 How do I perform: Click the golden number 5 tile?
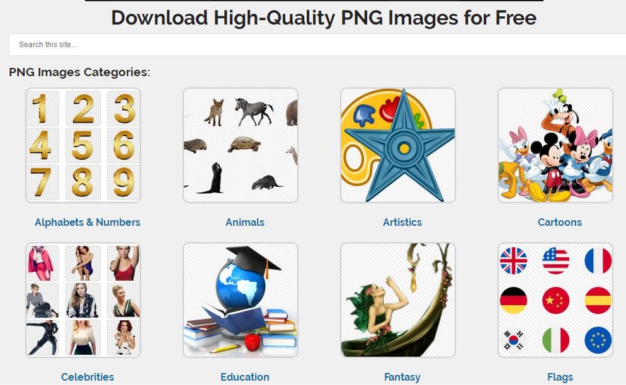83,145
